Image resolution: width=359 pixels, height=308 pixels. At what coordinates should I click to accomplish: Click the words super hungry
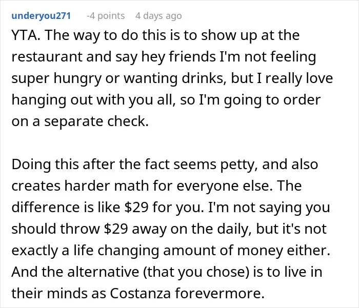click(56, 78)
